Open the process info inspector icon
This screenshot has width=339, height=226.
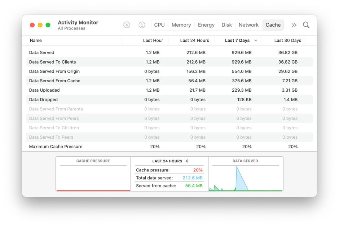pyautogui.click(x=142, y=25)
